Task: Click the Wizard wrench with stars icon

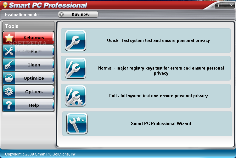Action: pos(77,123)
